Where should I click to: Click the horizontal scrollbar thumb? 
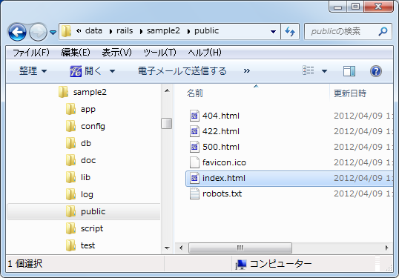click(240, 248)
